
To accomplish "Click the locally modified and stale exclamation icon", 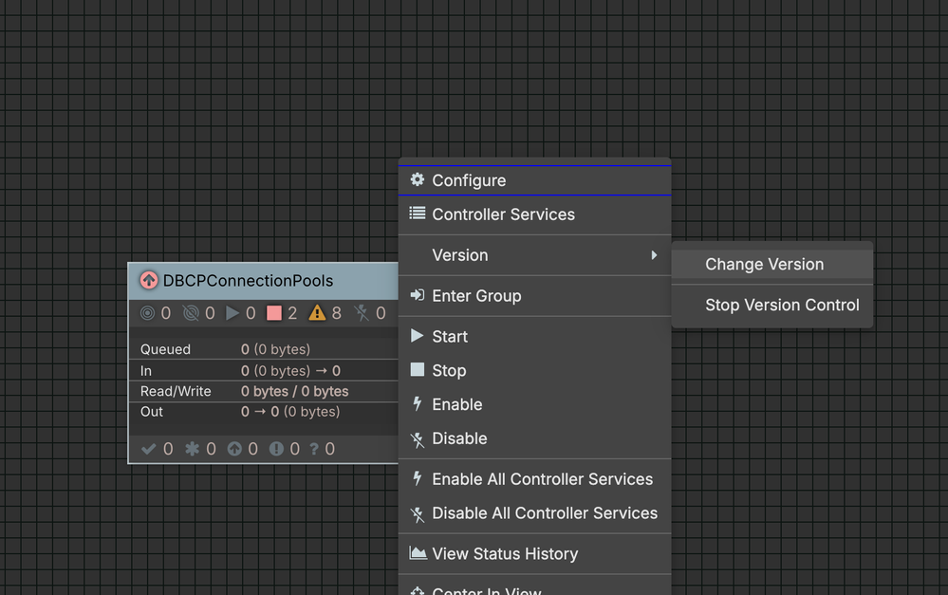I will point(276,449).
